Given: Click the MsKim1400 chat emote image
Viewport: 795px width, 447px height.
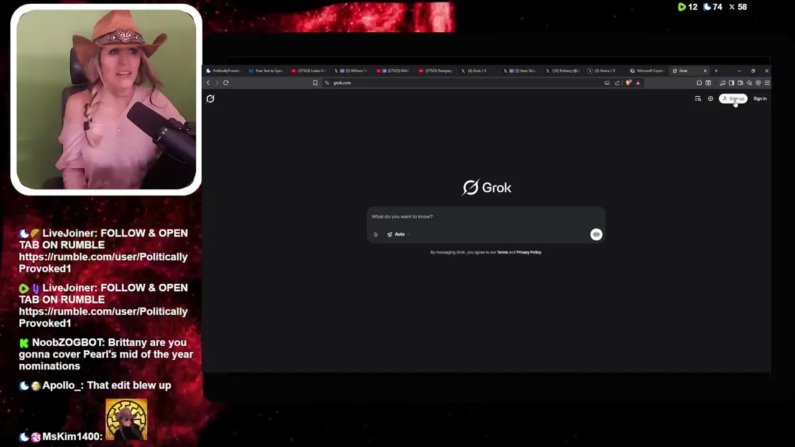Looking at the screenshot, I should pyautogui.click(x=126, y=420).
